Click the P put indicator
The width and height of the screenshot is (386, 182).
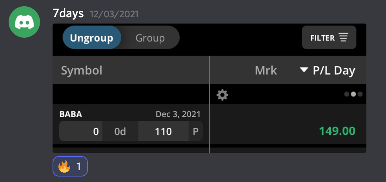195,131
